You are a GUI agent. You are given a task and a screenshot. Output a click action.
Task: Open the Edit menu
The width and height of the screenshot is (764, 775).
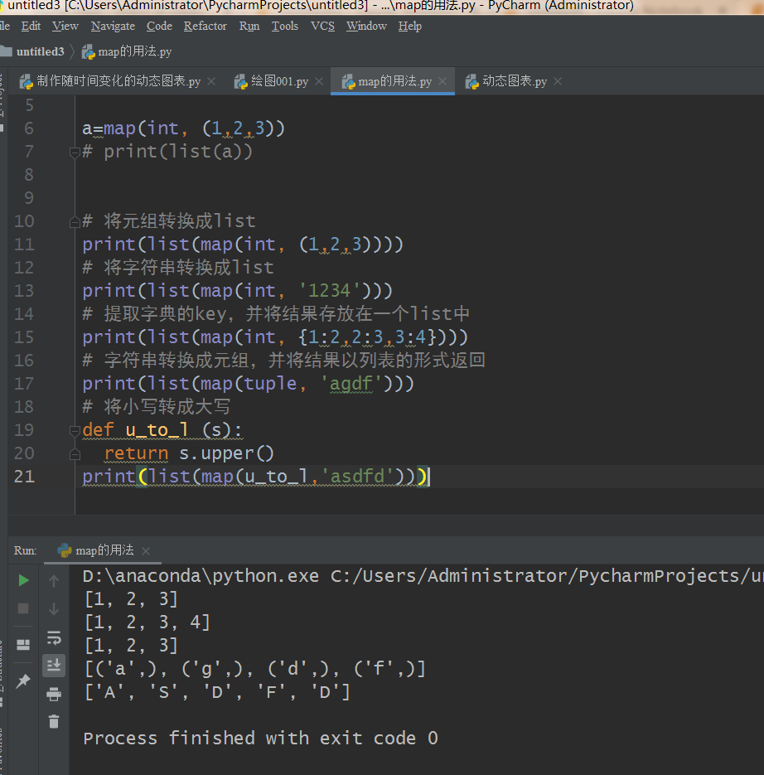31,26
